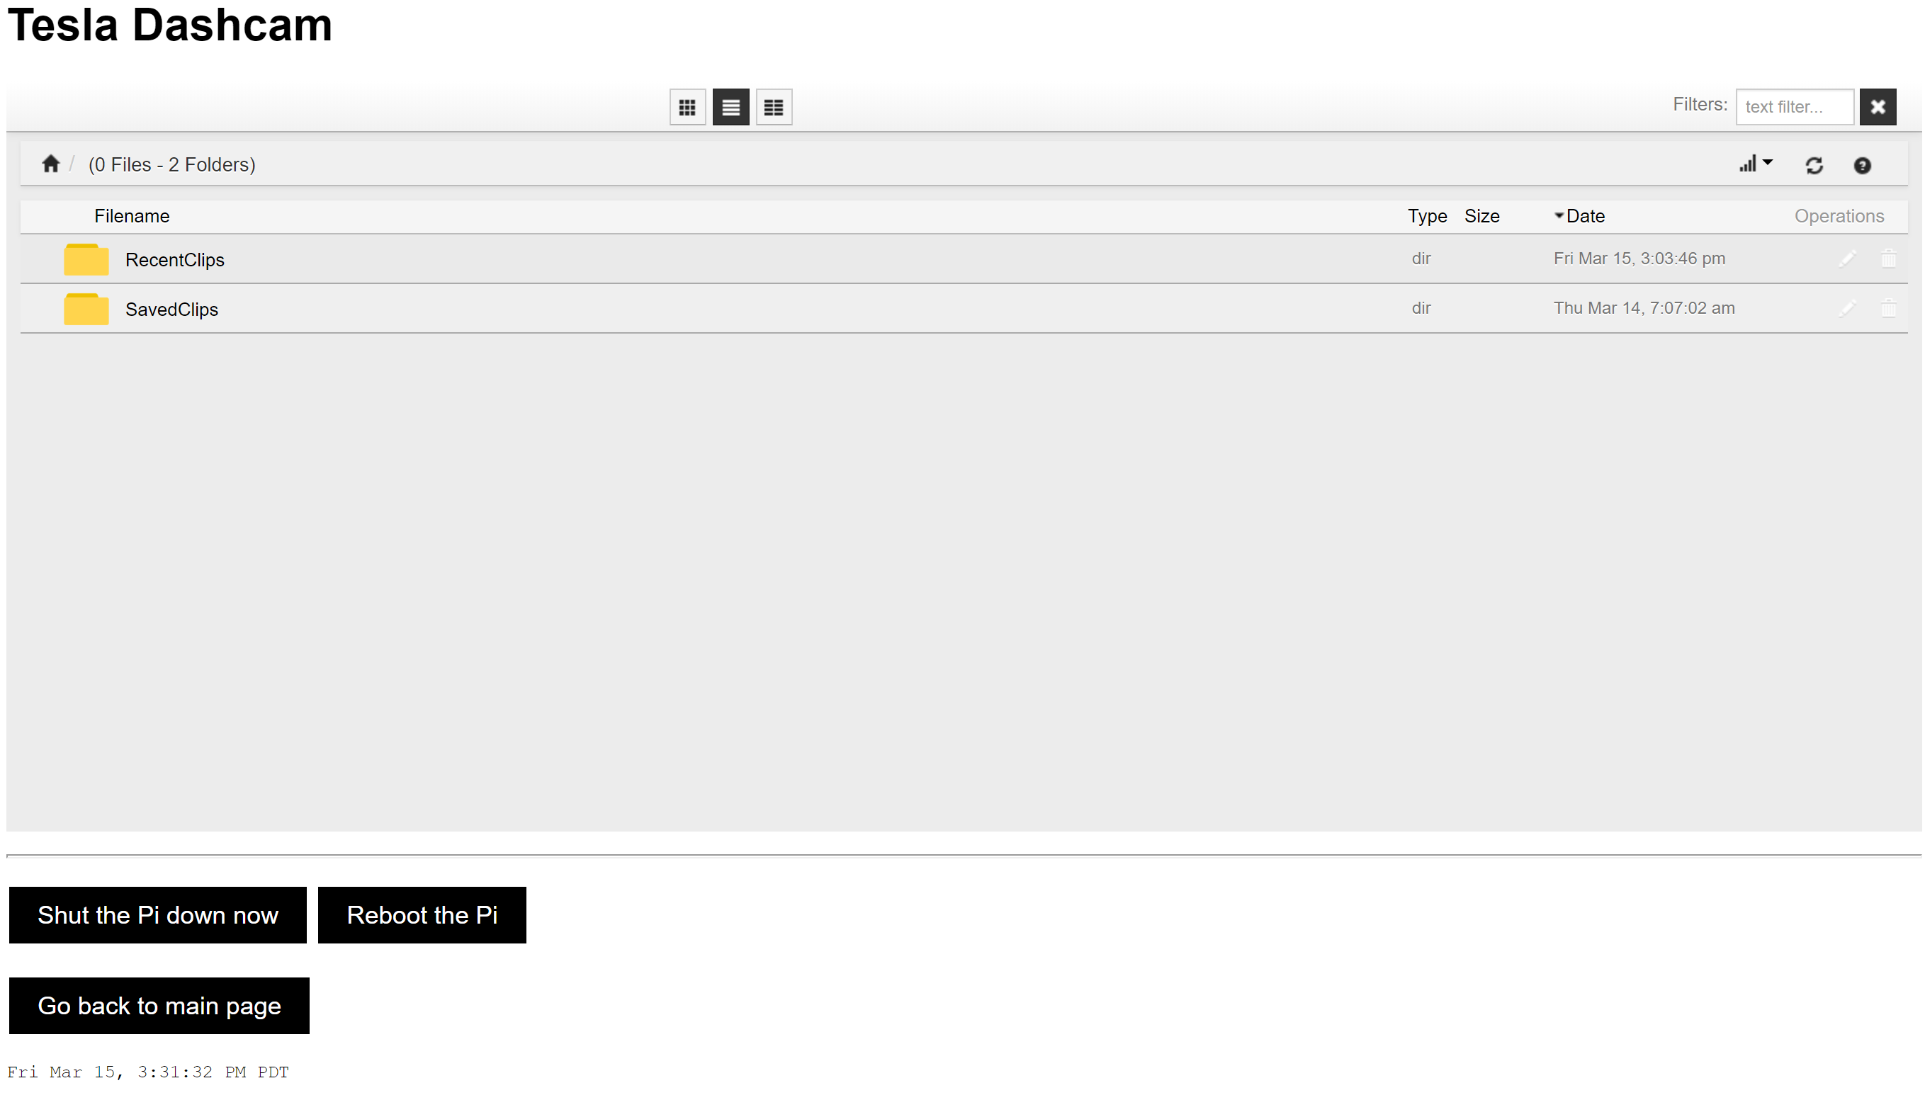
Task: Switch to detailed list view
Action: 775,107
